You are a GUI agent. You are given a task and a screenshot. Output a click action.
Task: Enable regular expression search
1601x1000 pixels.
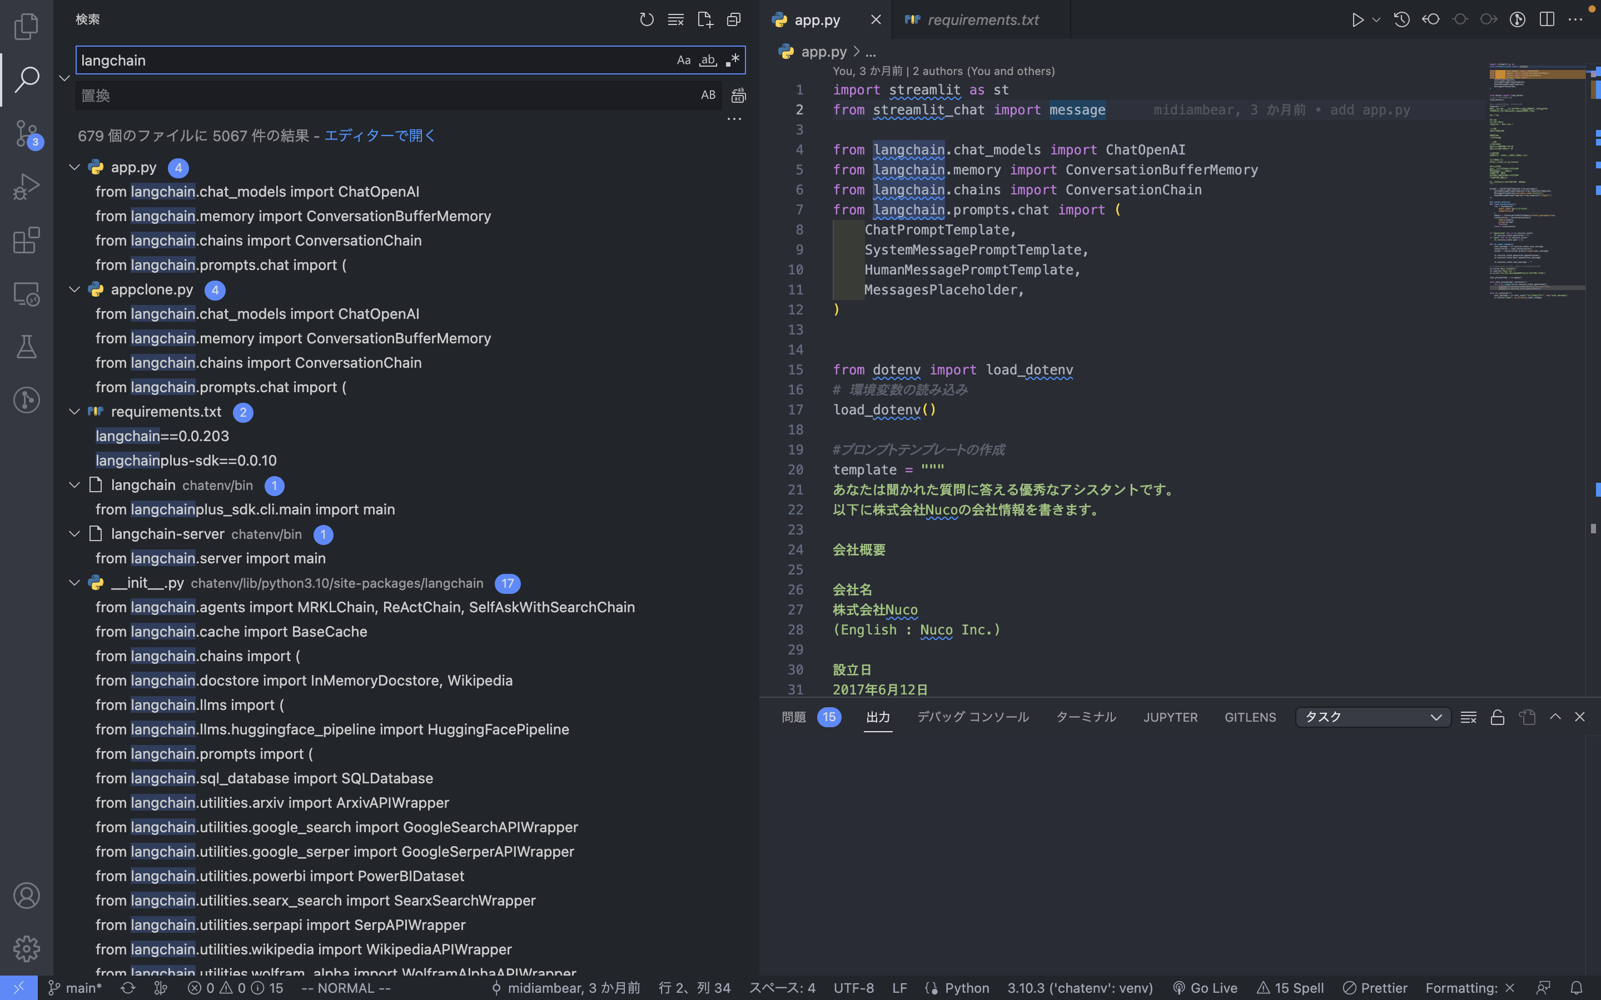click(732, 59)
